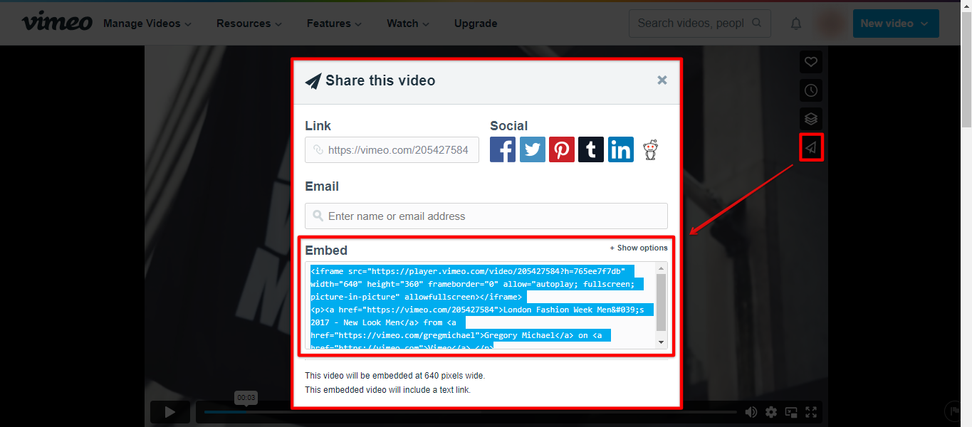Screen dimensions: 972x427
Task: Click the search magnifier icon
Action: 757,23
